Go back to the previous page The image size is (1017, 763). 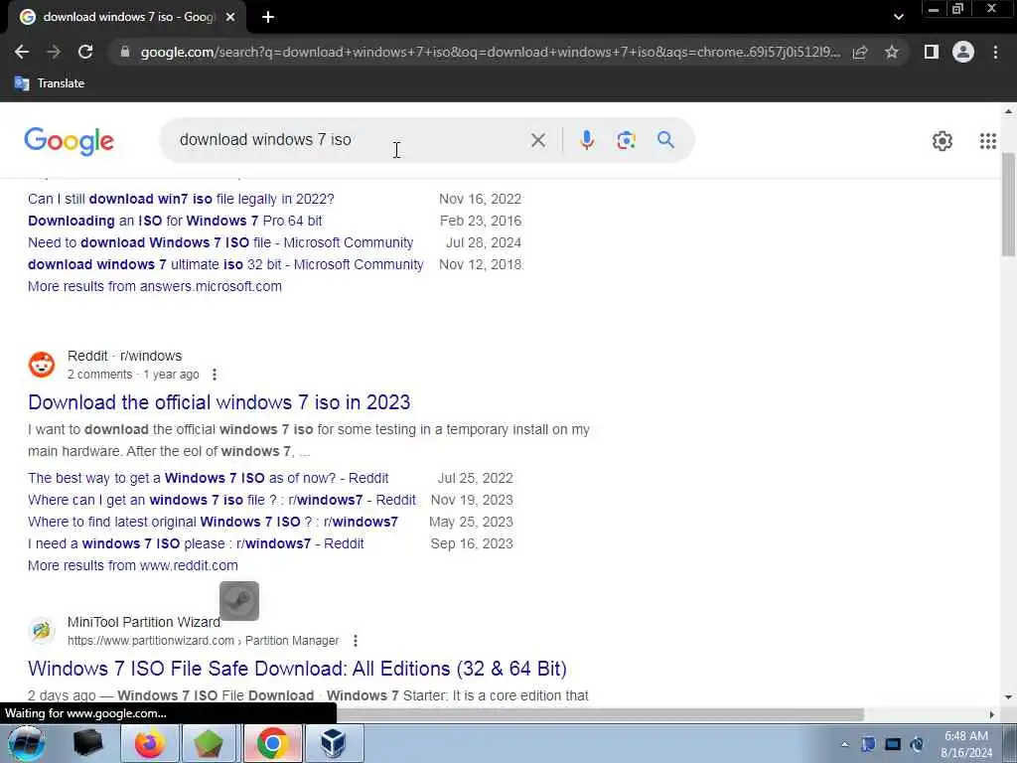(22, 52)
